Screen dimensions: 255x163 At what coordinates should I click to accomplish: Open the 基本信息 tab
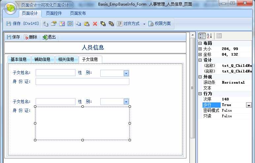point(19,59)
